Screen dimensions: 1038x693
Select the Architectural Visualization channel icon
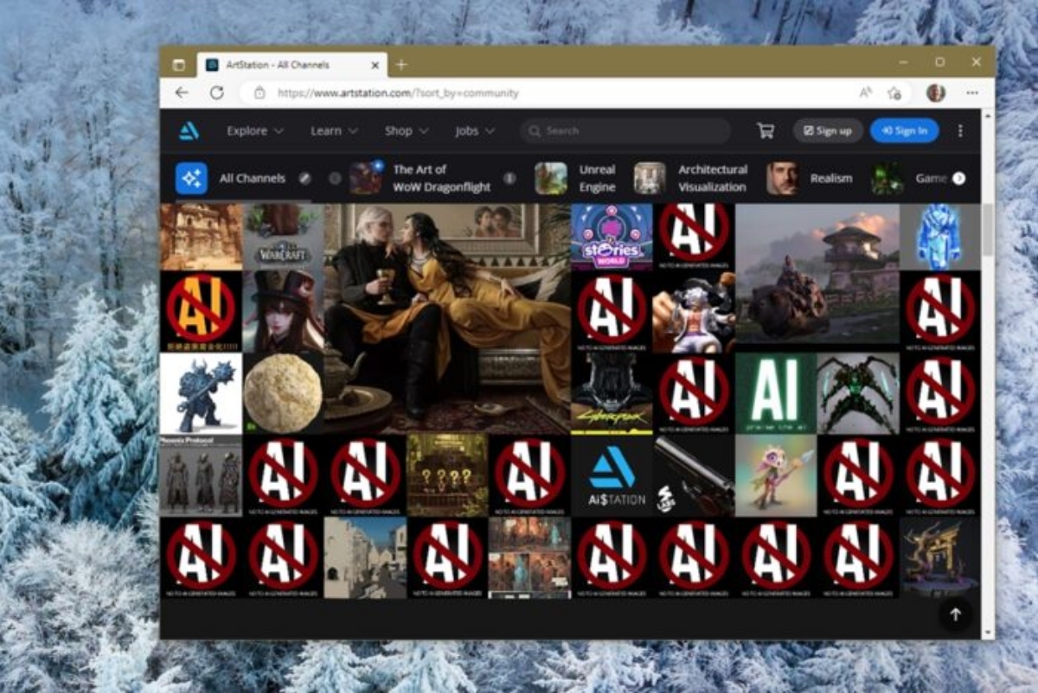[x=650, y=178]
